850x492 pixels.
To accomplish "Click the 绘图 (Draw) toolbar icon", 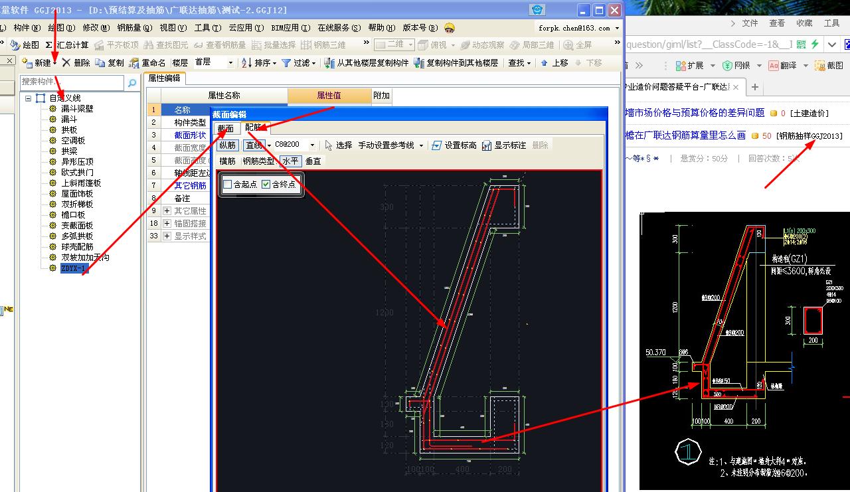I will pyautogui.click(x=24, y=45).
